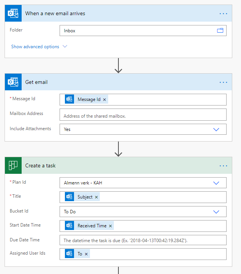Collapse the Get email step header
The image size is (241, 274).
(114, 82)
